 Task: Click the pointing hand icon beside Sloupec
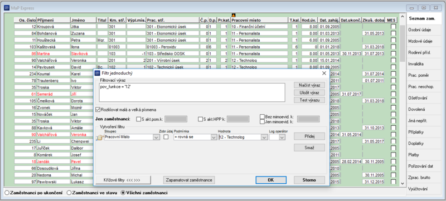pyautogui.click(x=100, y=138)
